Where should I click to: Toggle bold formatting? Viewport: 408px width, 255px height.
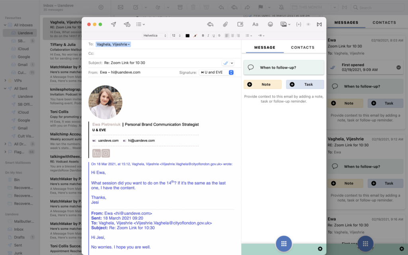pos(203,35)
